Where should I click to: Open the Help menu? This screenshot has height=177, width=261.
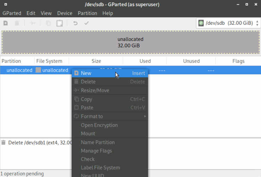click(x=108, y=13)
